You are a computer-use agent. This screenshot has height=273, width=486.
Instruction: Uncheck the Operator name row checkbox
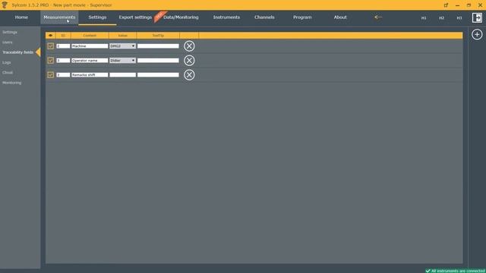coord(51,61)
